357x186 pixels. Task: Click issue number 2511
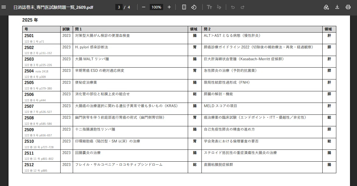point(29,153)
